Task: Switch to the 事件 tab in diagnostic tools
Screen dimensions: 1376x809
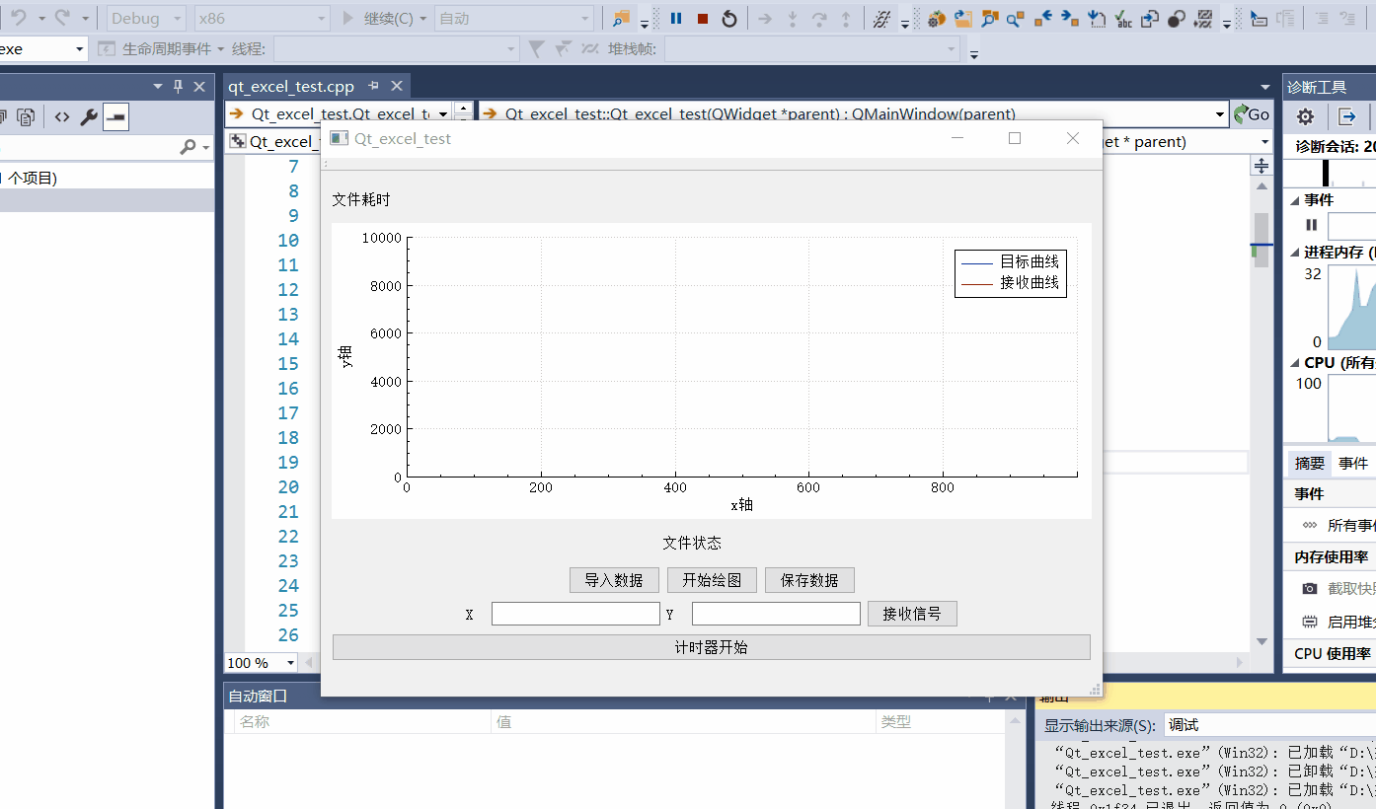Action: tap(1353, 464)
